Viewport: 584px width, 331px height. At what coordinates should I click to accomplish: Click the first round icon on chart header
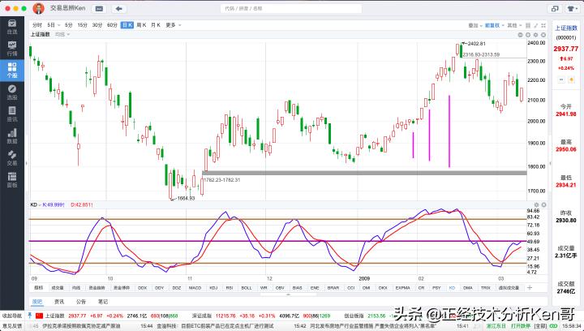click(520, 35)
